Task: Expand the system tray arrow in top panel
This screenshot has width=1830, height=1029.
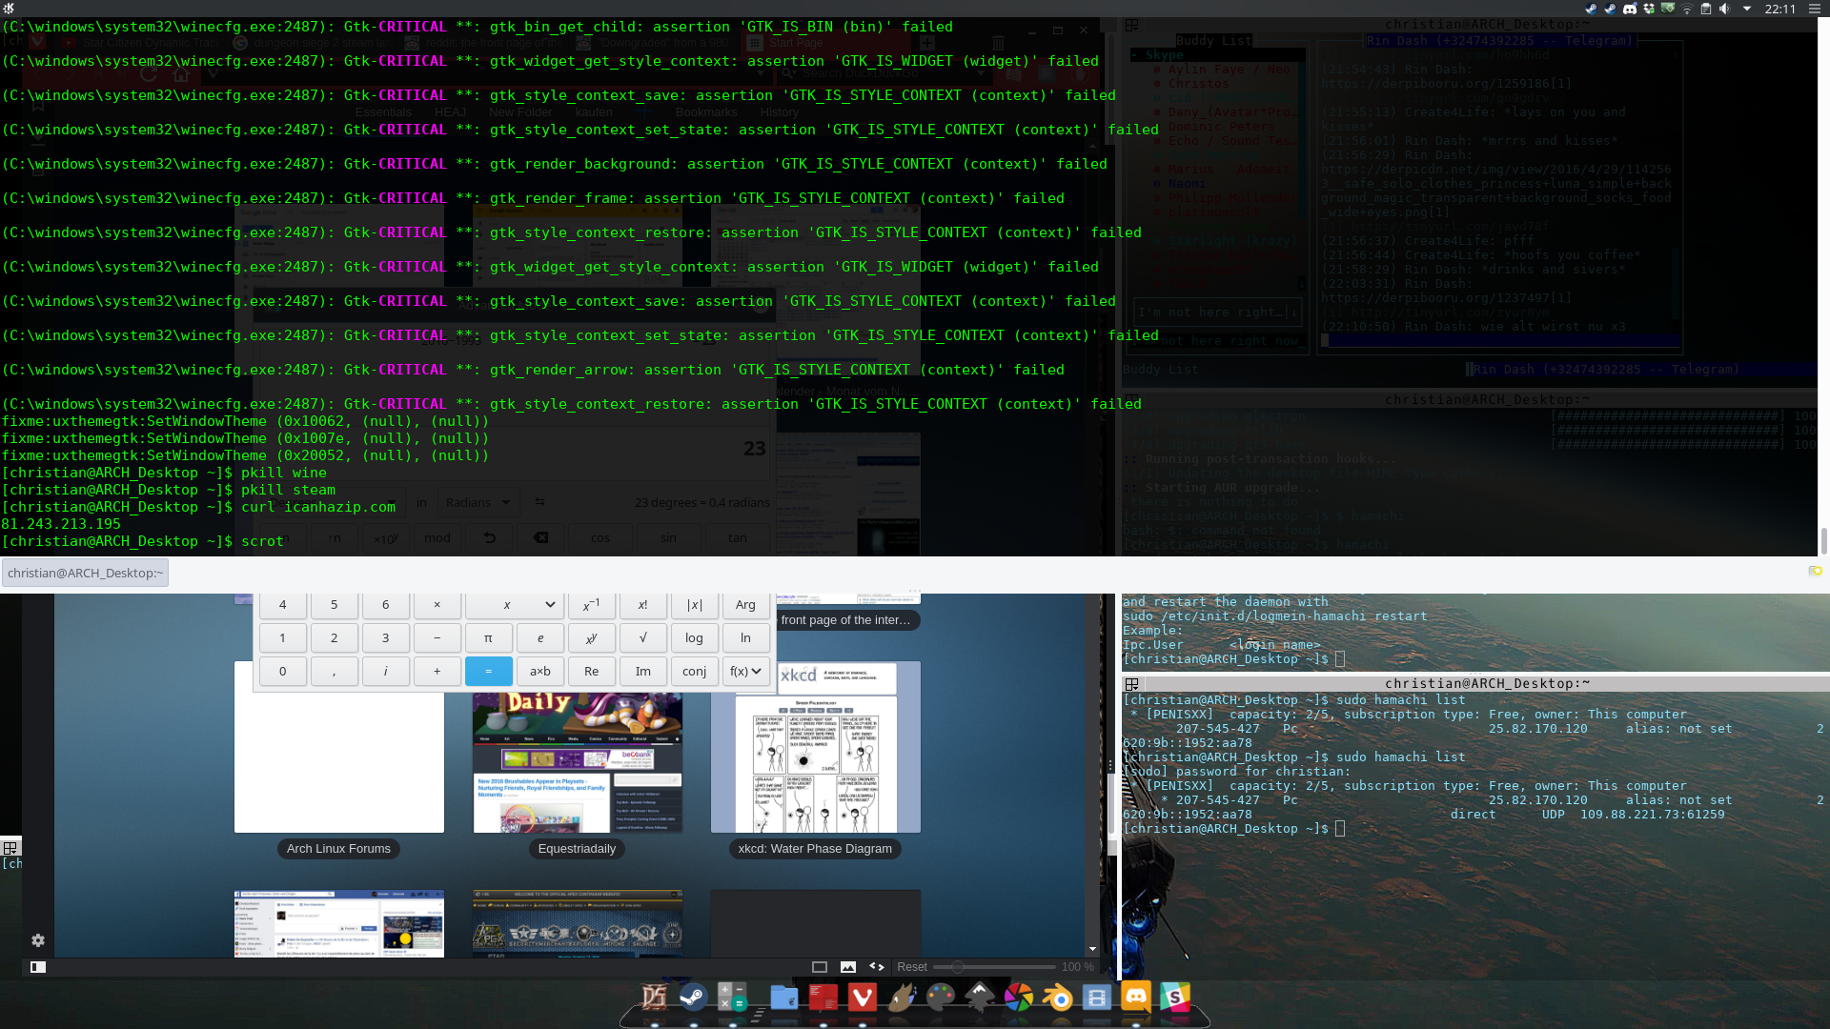Action: pos(1747,9)
